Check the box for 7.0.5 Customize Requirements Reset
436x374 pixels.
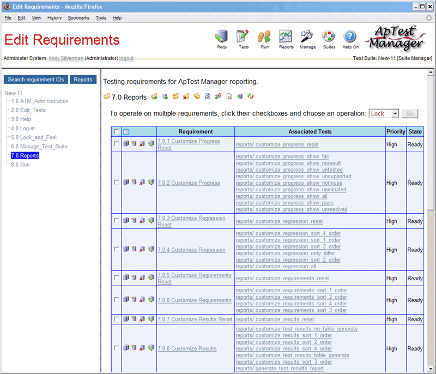(x=116, y=278)
